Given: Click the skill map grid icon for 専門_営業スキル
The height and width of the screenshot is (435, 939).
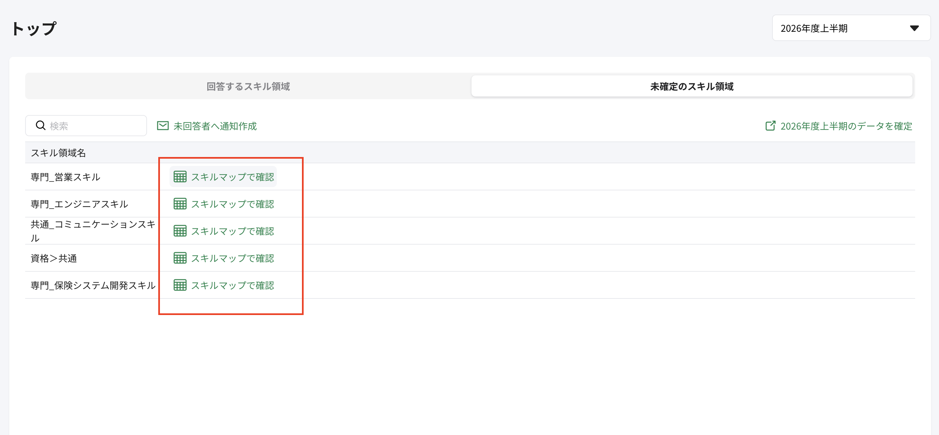Looking at the screenshot, I should tap(180, 177).
